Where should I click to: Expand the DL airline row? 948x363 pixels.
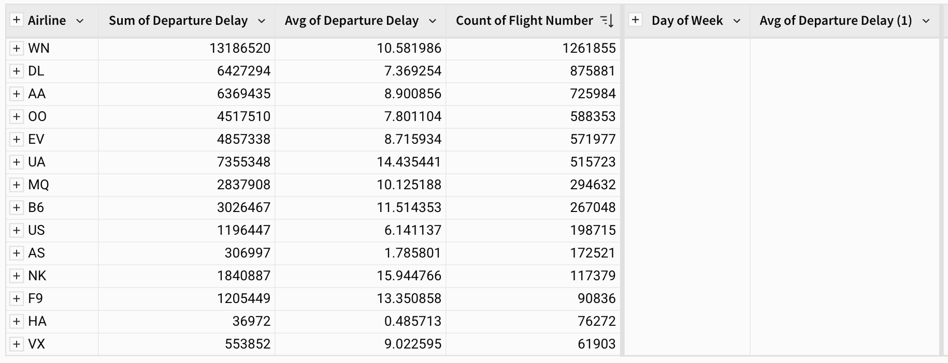pos(17,71)
